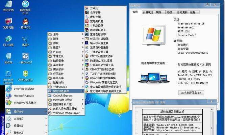Open 搜索(C) in start menu
Screen dimensions: 225x135
point(26,132)
